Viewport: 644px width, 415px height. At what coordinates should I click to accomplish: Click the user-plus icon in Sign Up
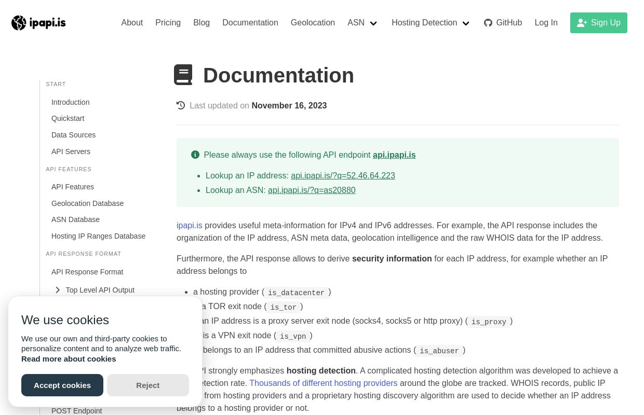(582, 23)
